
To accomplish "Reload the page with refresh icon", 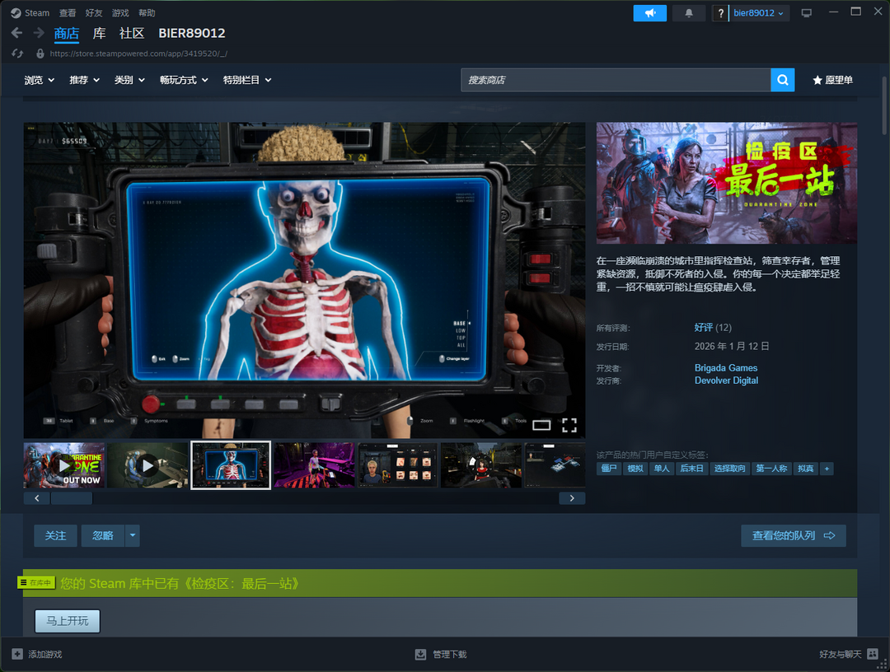I will pos(17,54).
